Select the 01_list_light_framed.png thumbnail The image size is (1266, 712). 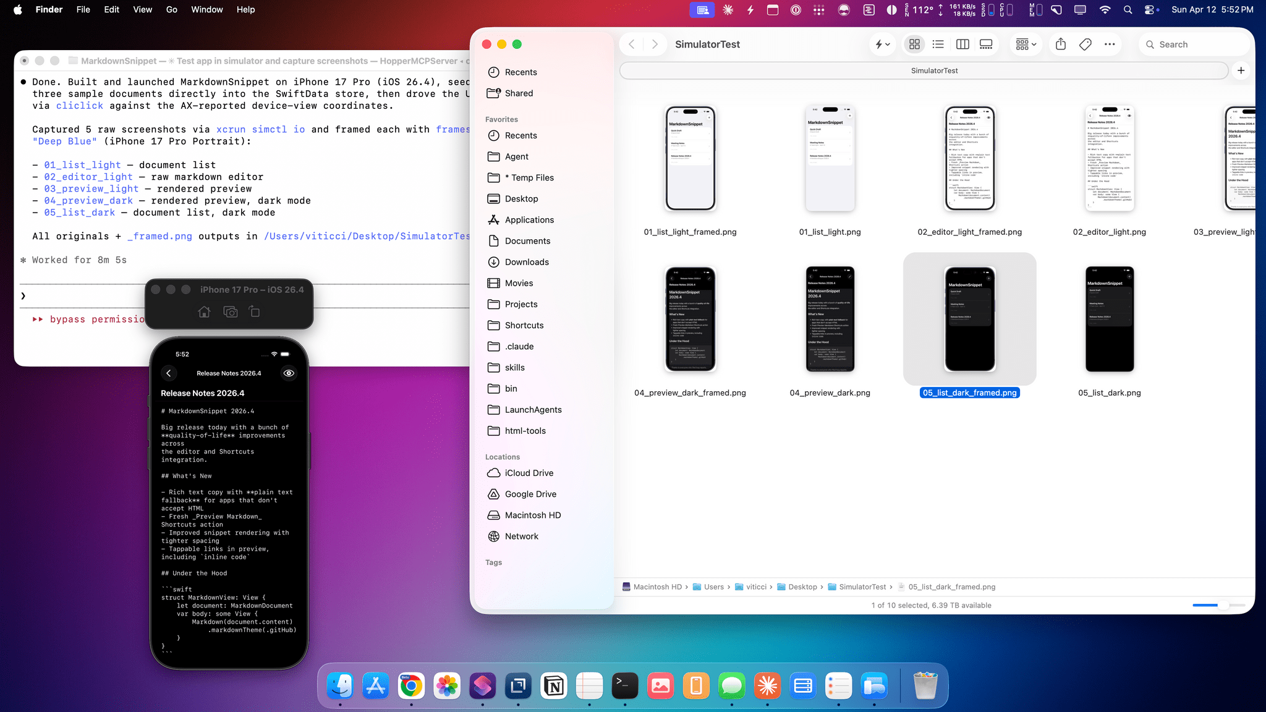coord(690,158)
